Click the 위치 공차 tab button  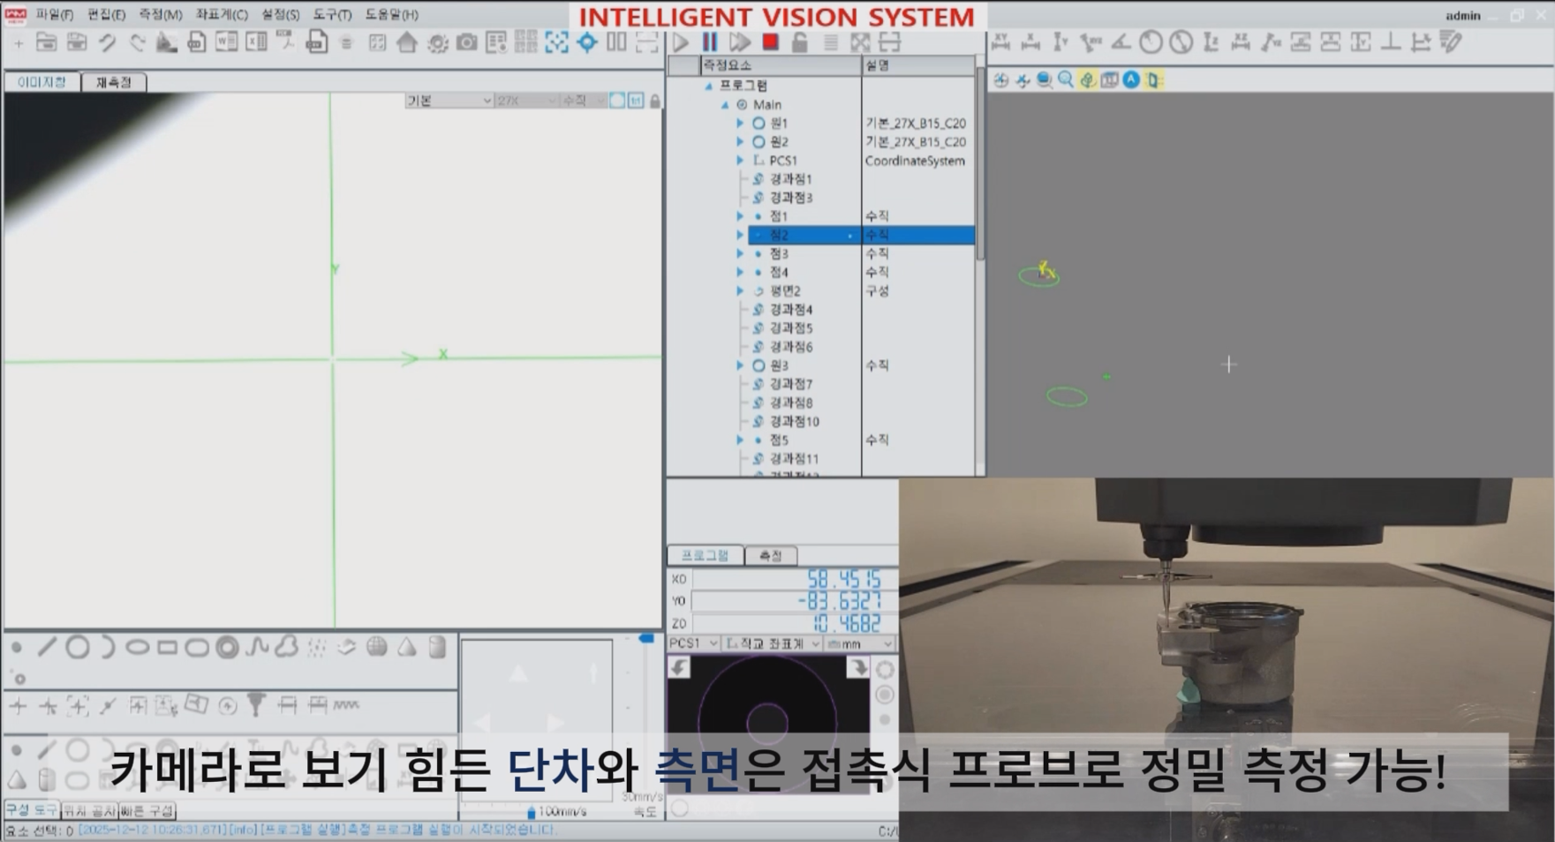[x=89, y=810]
